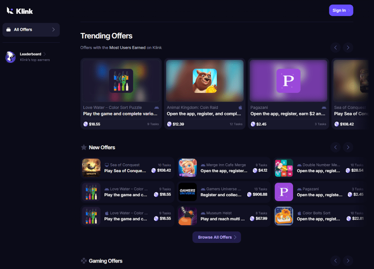The height and width of the screenshot is (269, 374).
Task: Click the Klink logo in the header
Action: (20, 11)
